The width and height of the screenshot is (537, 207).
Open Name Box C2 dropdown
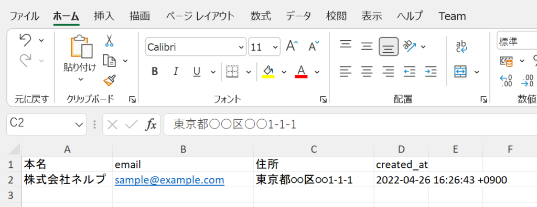tap(79, 125)
